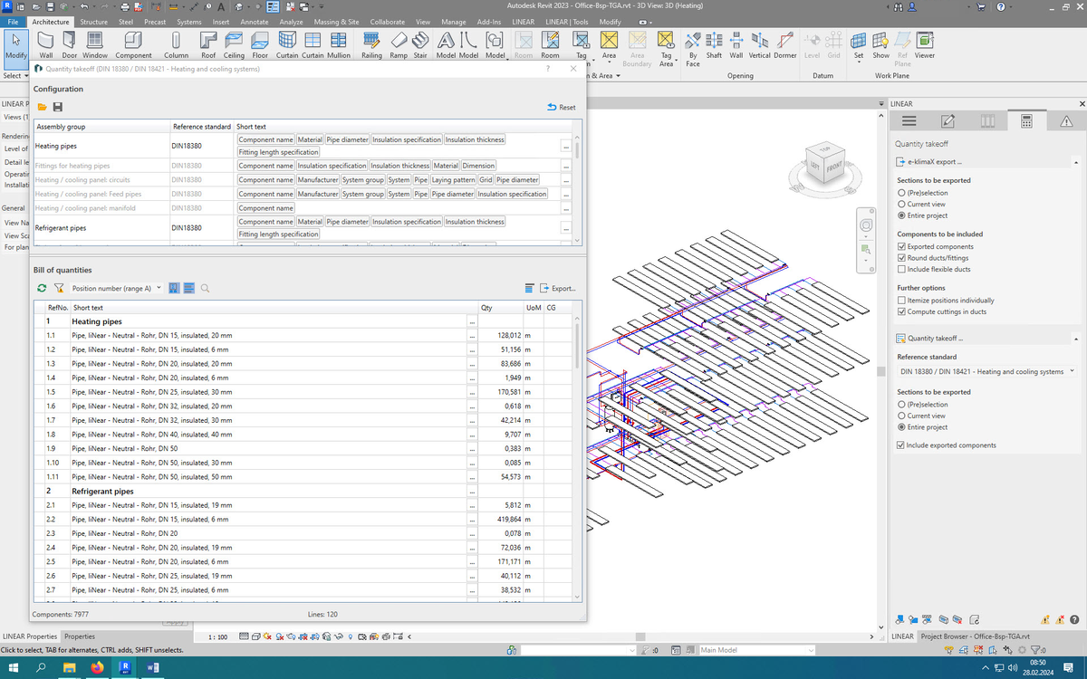Click the open configuration folder icon
Image resolution: width=1087 pixels, height=679 pixels.
[42, 107]
